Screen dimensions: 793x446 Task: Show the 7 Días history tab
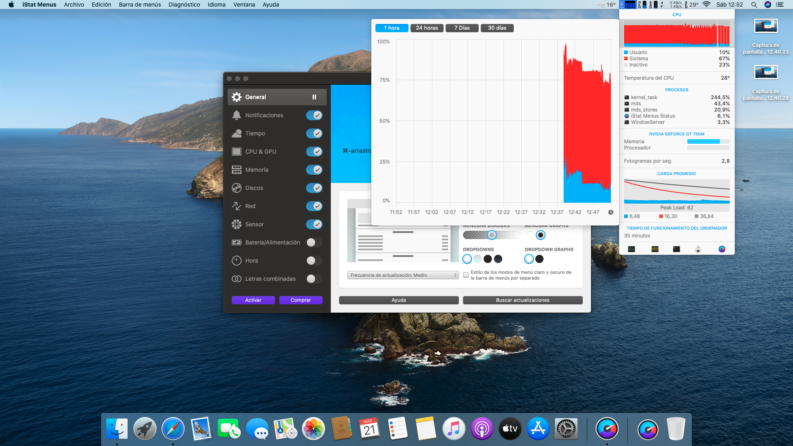tap(462, 28)
